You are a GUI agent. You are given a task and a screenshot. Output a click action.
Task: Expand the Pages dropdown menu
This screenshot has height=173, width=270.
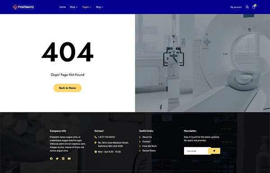point(87,7)
